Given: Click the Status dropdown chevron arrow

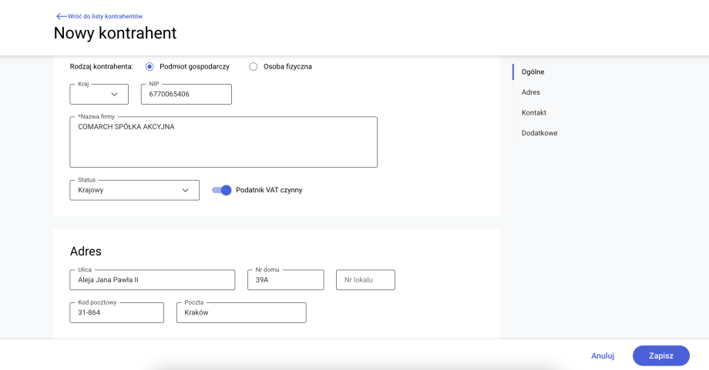Looking at the screenshot, I should coord(185,190).
